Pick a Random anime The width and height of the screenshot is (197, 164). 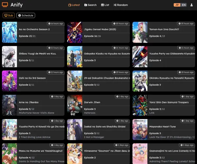point(120,5)
